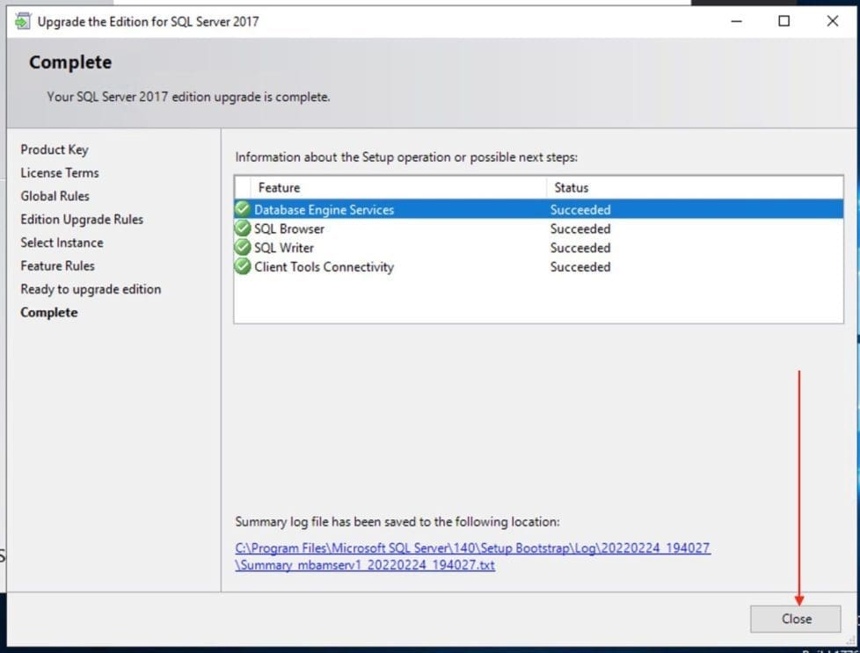
Task: Select the License Terms step
Action: (60, 173)
